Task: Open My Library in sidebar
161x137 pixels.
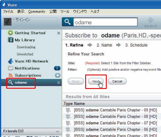Action: pos(25,40)
